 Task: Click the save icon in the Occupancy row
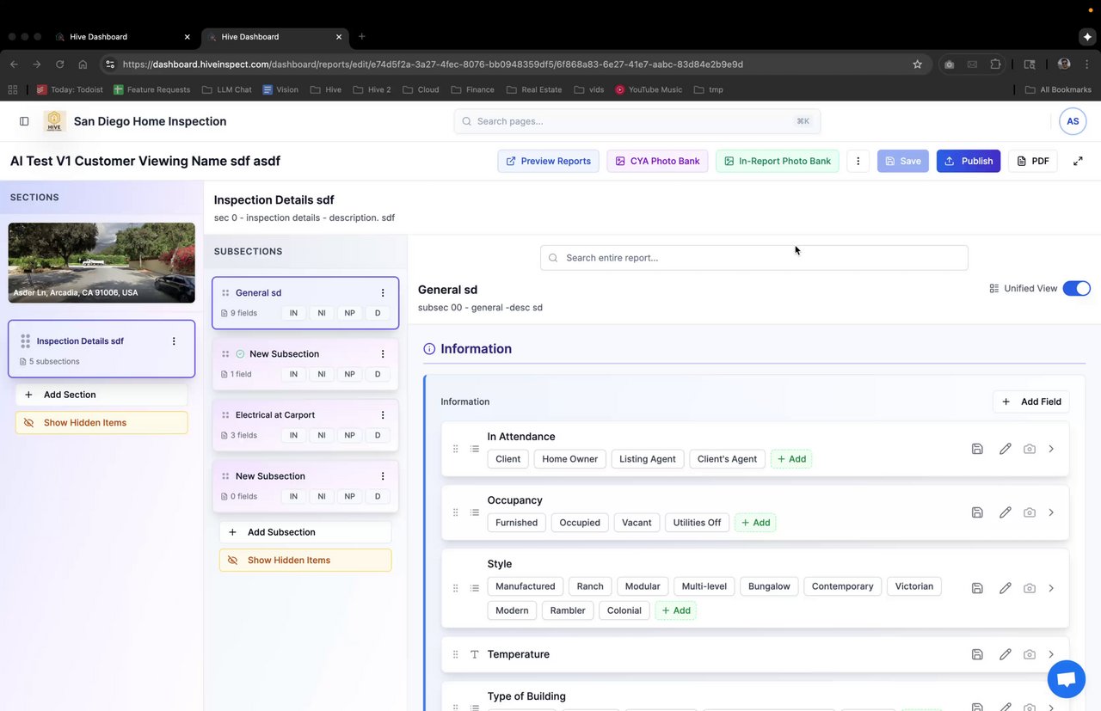[x=977, y=512]
